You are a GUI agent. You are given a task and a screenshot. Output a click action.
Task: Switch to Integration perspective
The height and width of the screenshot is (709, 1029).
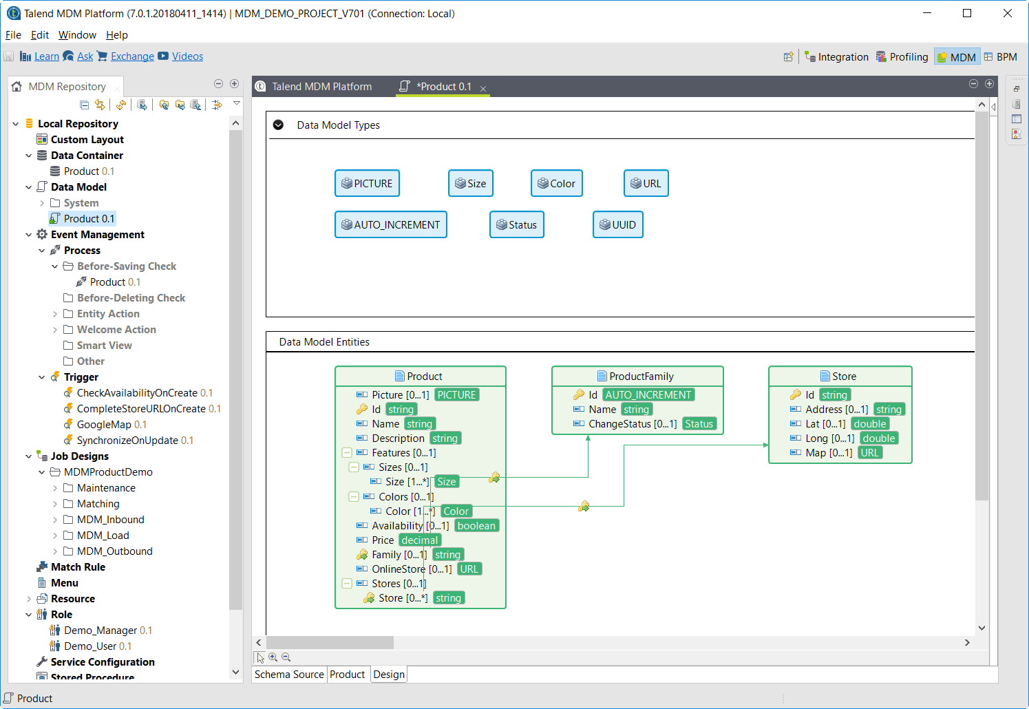click(x=836, y=57)
